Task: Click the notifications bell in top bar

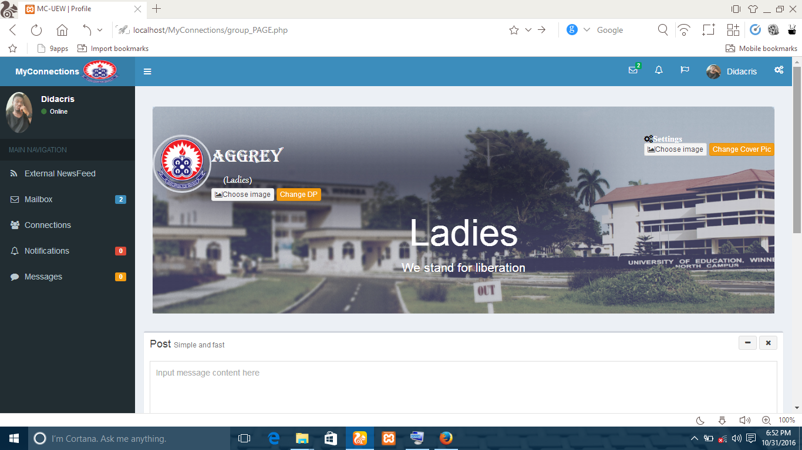Action: (659, 70)
